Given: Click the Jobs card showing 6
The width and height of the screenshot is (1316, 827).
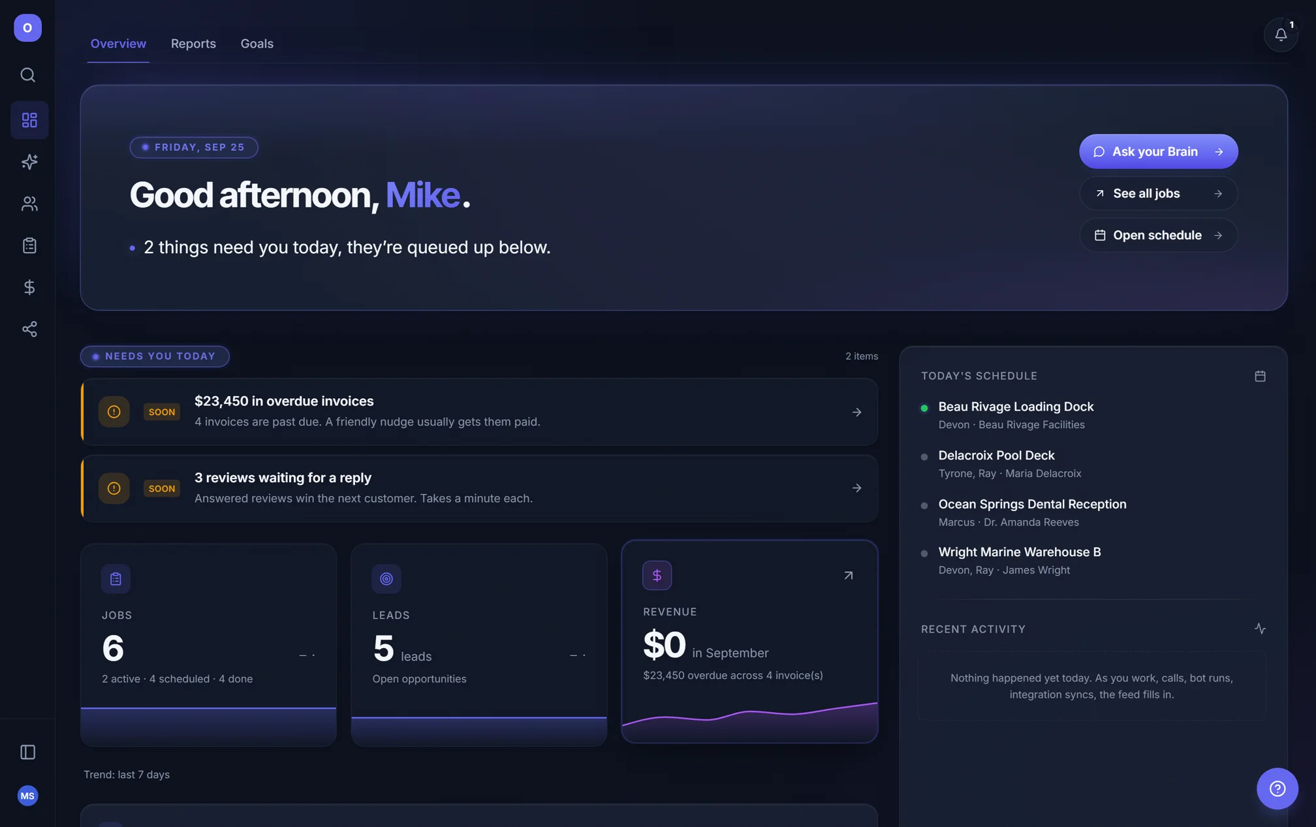Looking at the screenshot, I should (x=208, y=645).
